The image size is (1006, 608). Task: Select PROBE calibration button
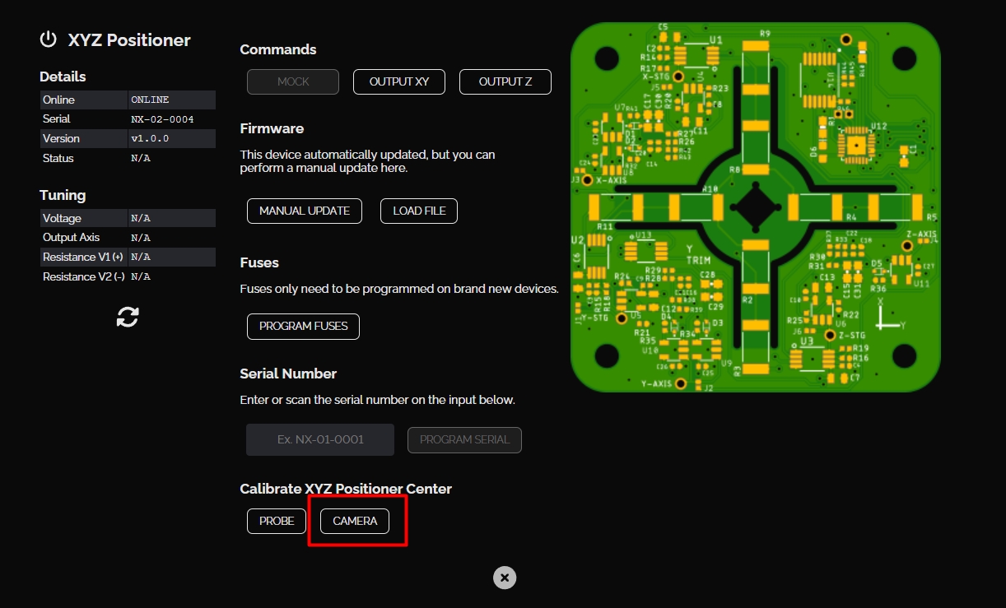coord(277,521)
